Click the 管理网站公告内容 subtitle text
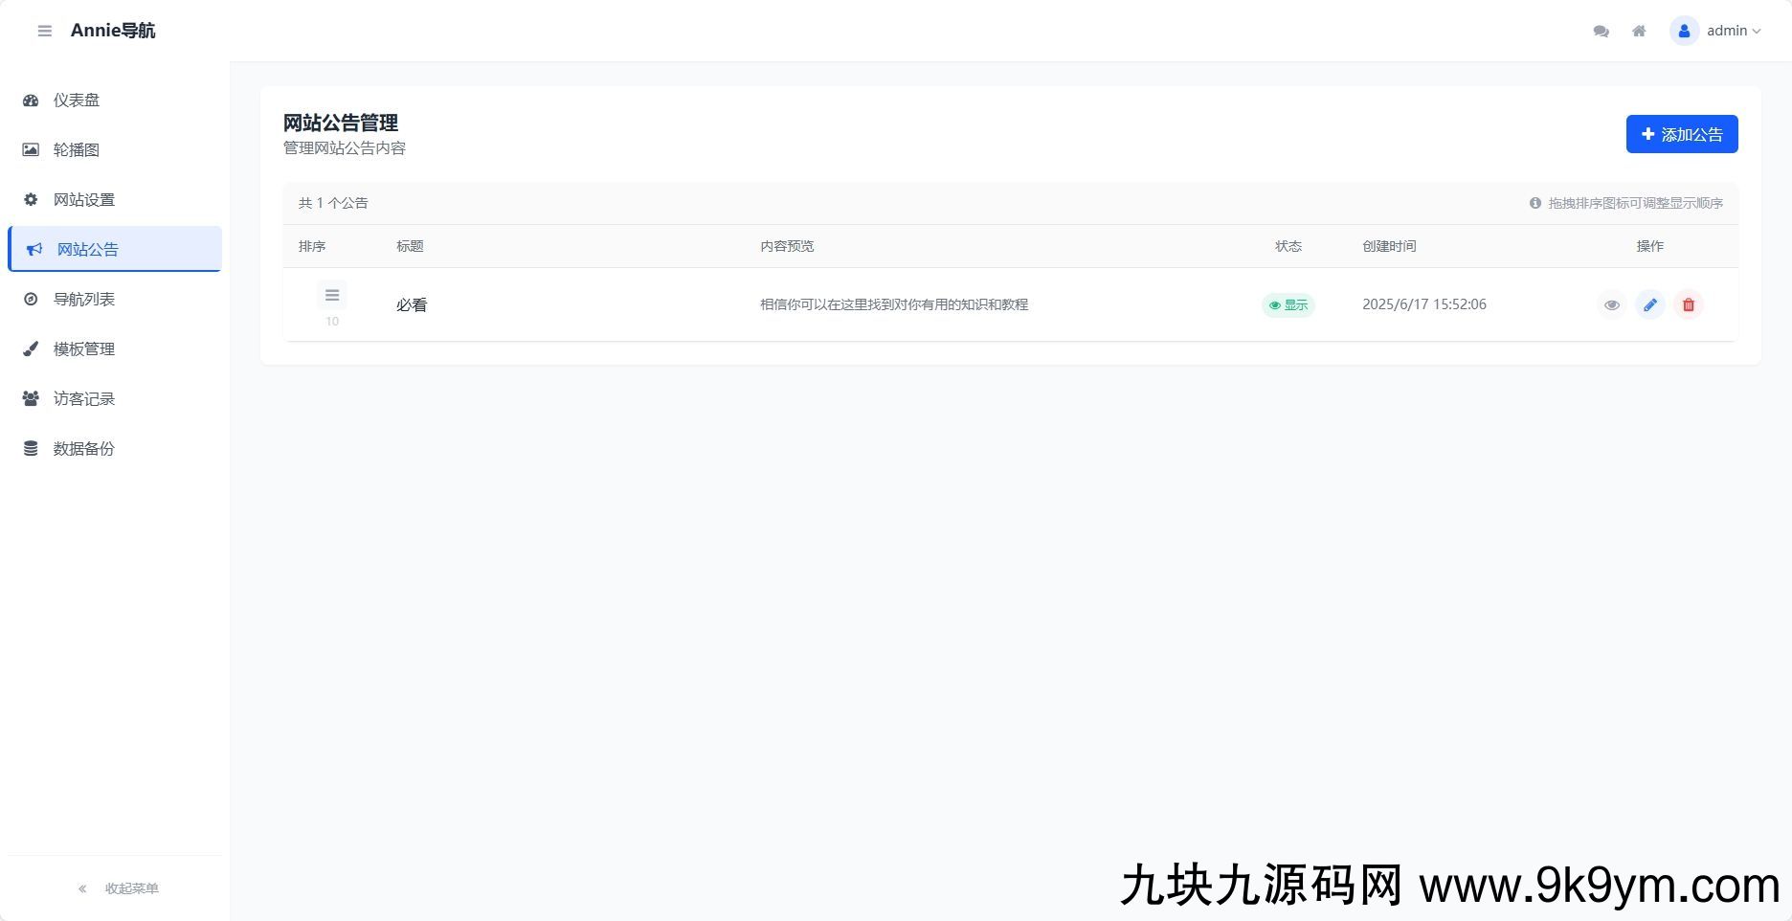The height and width of the screenshot is (921, 1792). 345,148
